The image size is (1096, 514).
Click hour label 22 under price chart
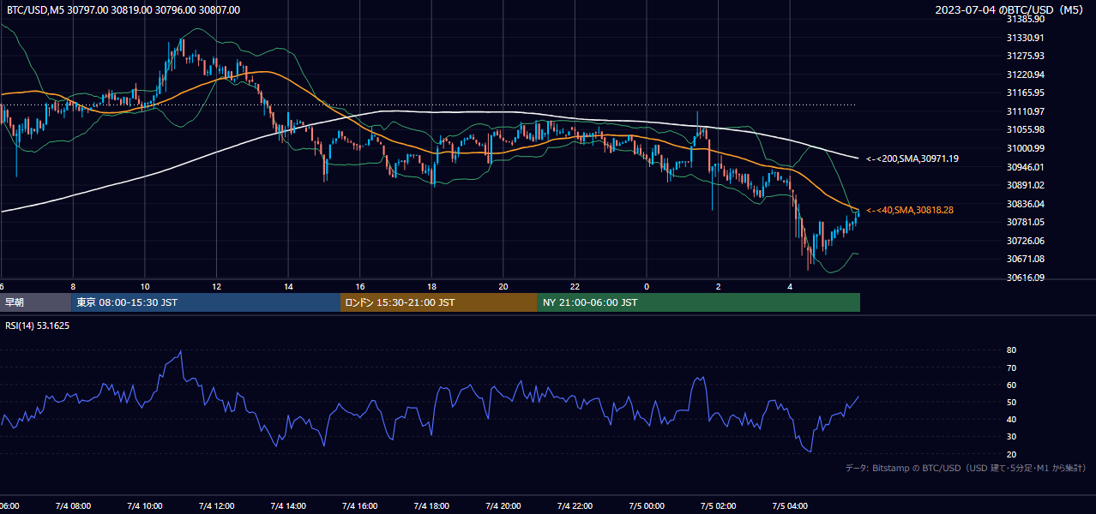pos(575,286)
